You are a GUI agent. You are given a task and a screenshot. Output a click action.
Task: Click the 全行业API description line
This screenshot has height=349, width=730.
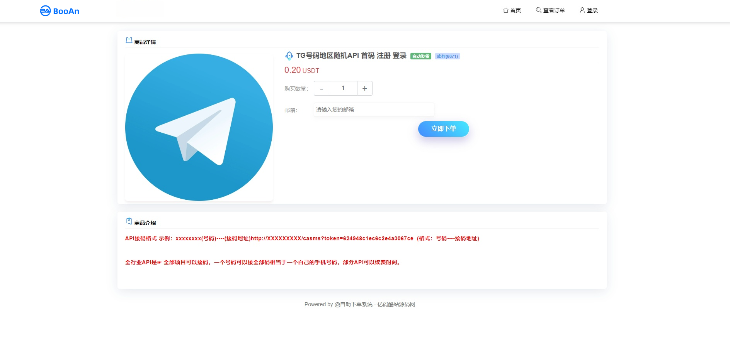[263, 263]
